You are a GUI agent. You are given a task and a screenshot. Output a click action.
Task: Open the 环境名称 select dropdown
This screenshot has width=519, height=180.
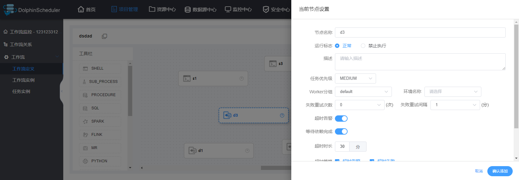pos(453,92)
